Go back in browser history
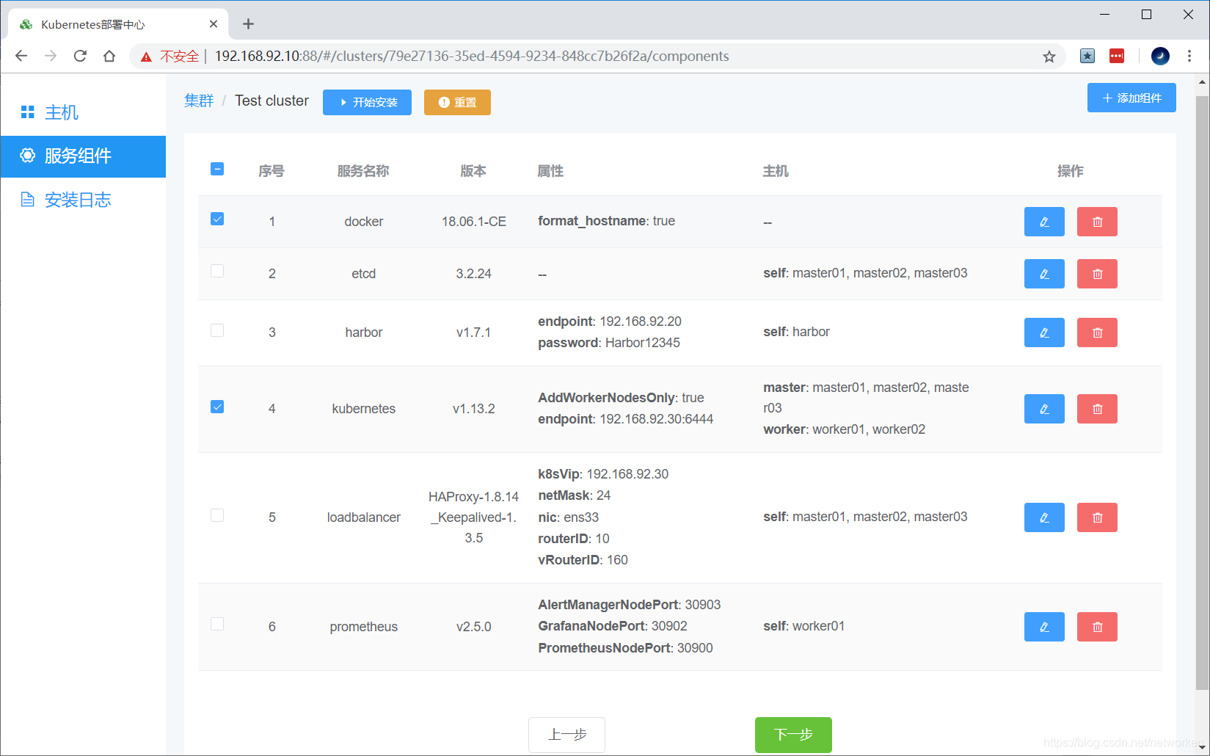Image resolution: width=1210 pixels, height=756 pixels. pos(21,56)
